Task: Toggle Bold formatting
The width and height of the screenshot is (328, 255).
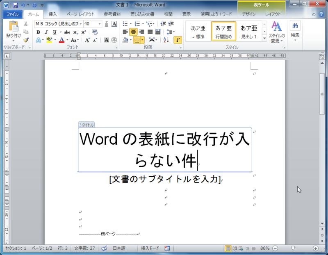Action: [38, 32]
